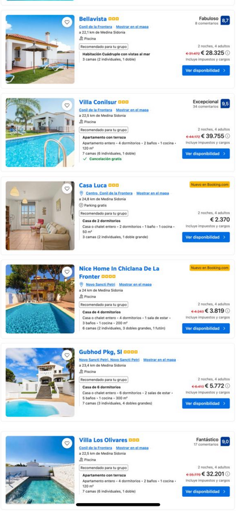Favorite Casa Luca using heart icon
236x511 pixels.
click(x=67, y=189)
